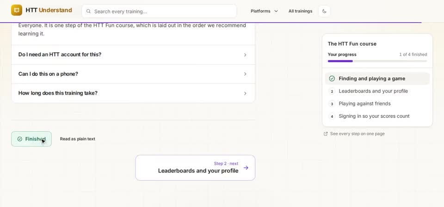Click the step number 2 badge

click(x=332, y=91)
